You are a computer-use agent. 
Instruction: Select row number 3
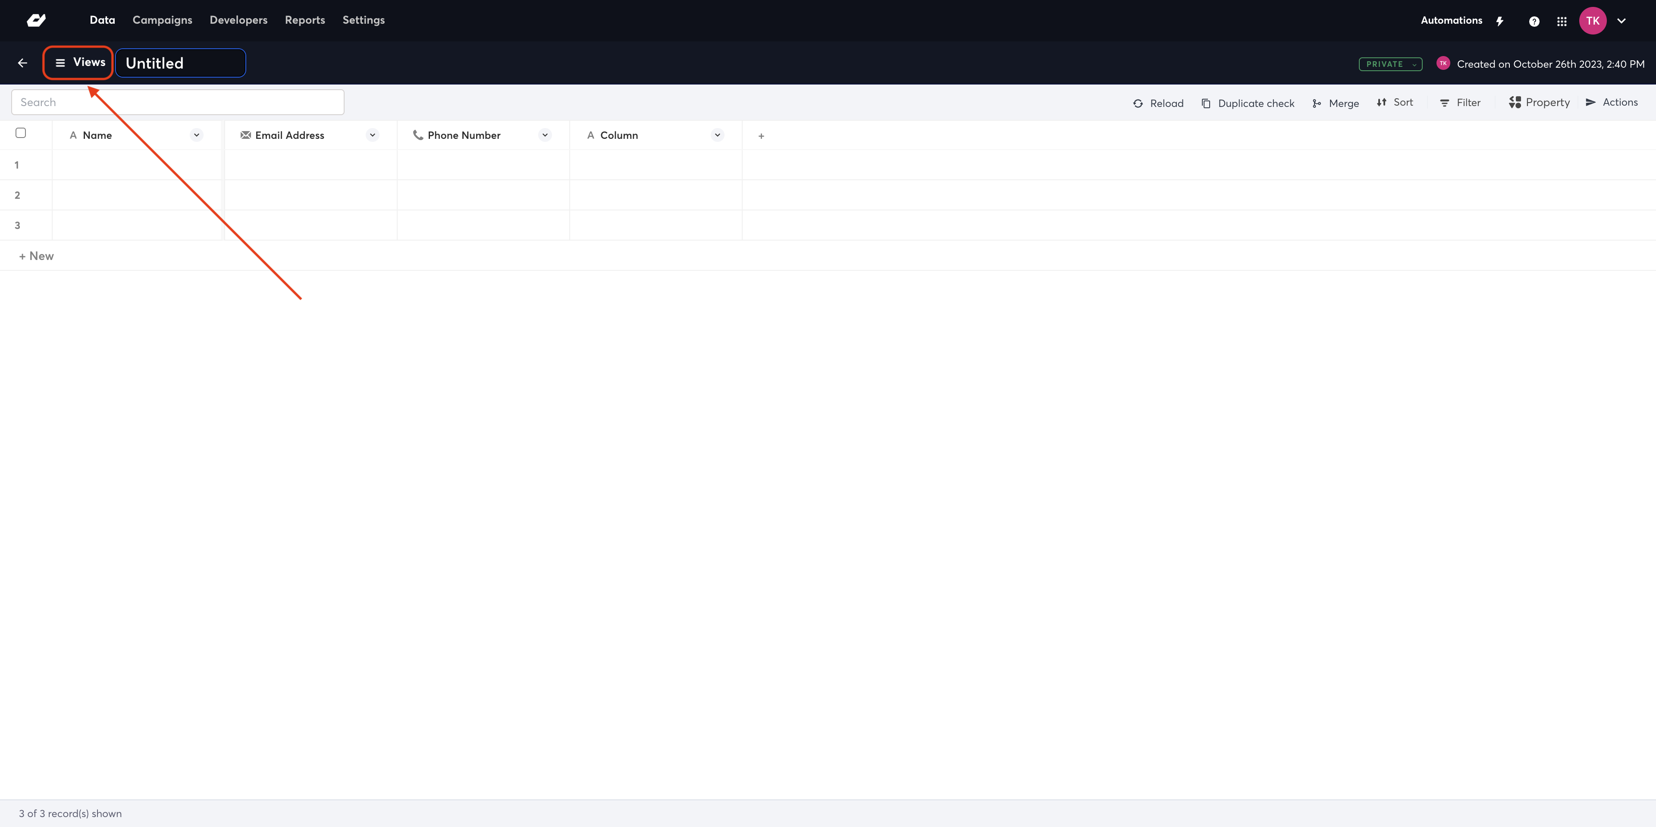click(x=17, y=226)
